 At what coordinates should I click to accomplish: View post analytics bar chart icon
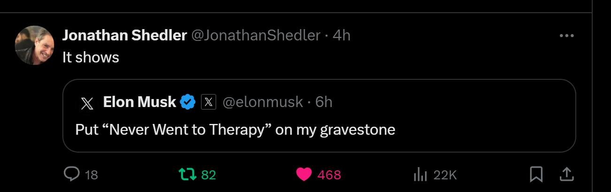pyautogui.click(x=420, y=175)
